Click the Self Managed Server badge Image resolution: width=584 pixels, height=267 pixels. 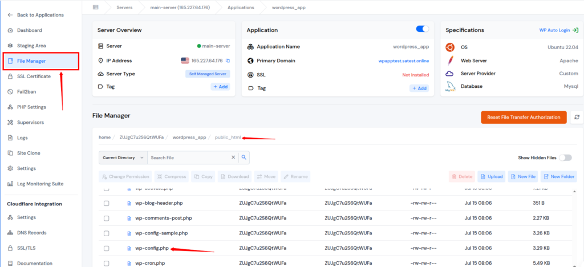(208, 74)
